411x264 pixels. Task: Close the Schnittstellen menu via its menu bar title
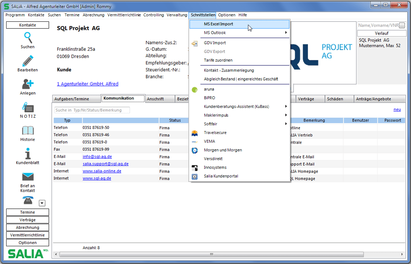(x=203, y=15)
